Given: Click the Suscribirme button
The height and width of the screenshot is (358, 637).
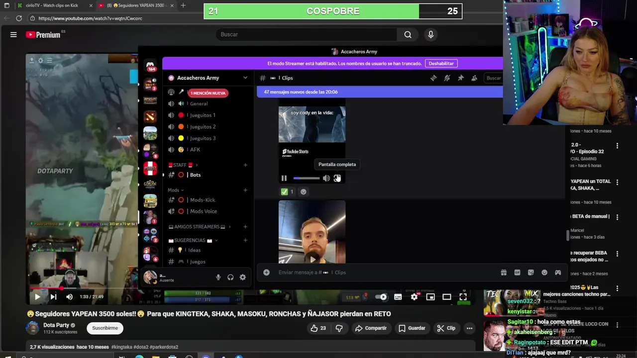Looking at the screenshot, I should tap(105, 328).
